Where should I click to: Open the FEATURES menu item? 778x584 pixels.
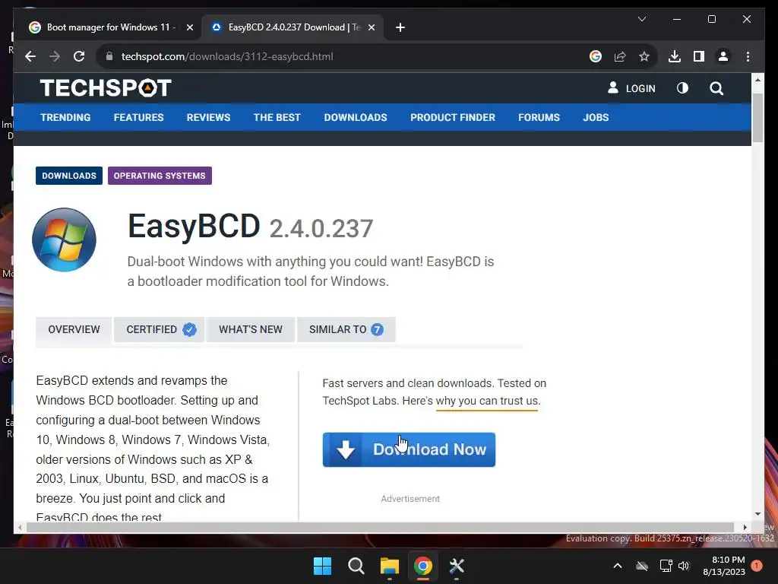coord(138,118)
